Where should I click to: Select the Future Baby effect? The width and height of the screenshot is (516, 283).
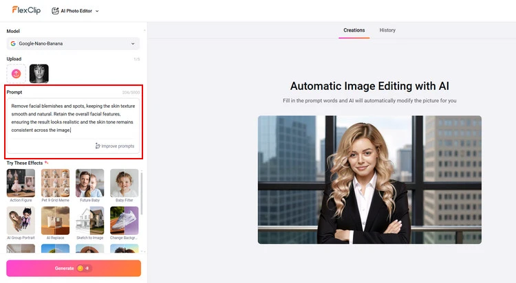coord(89,183)
